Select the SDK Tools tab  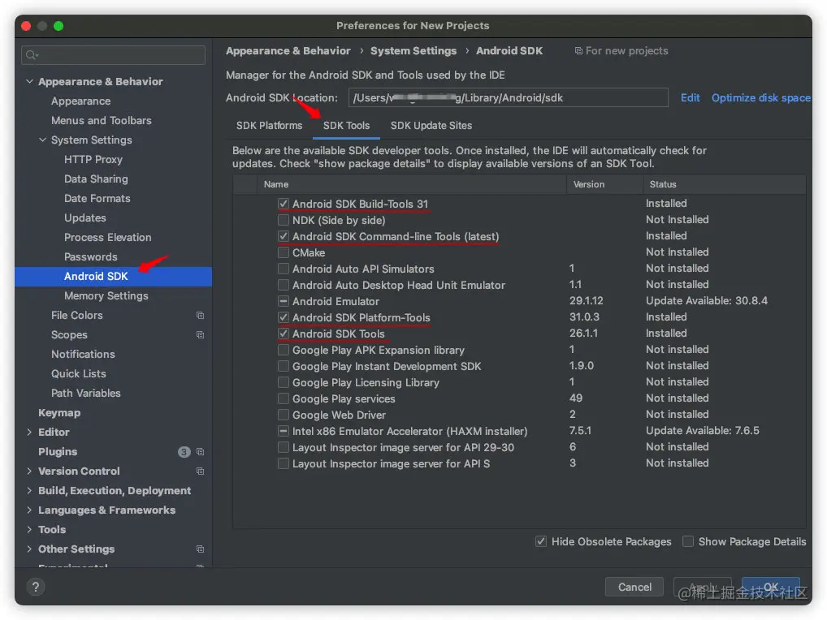coord(346,125)
